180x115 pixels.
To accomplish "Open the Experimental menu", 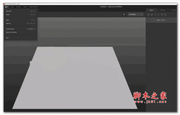I will (33, 7).
